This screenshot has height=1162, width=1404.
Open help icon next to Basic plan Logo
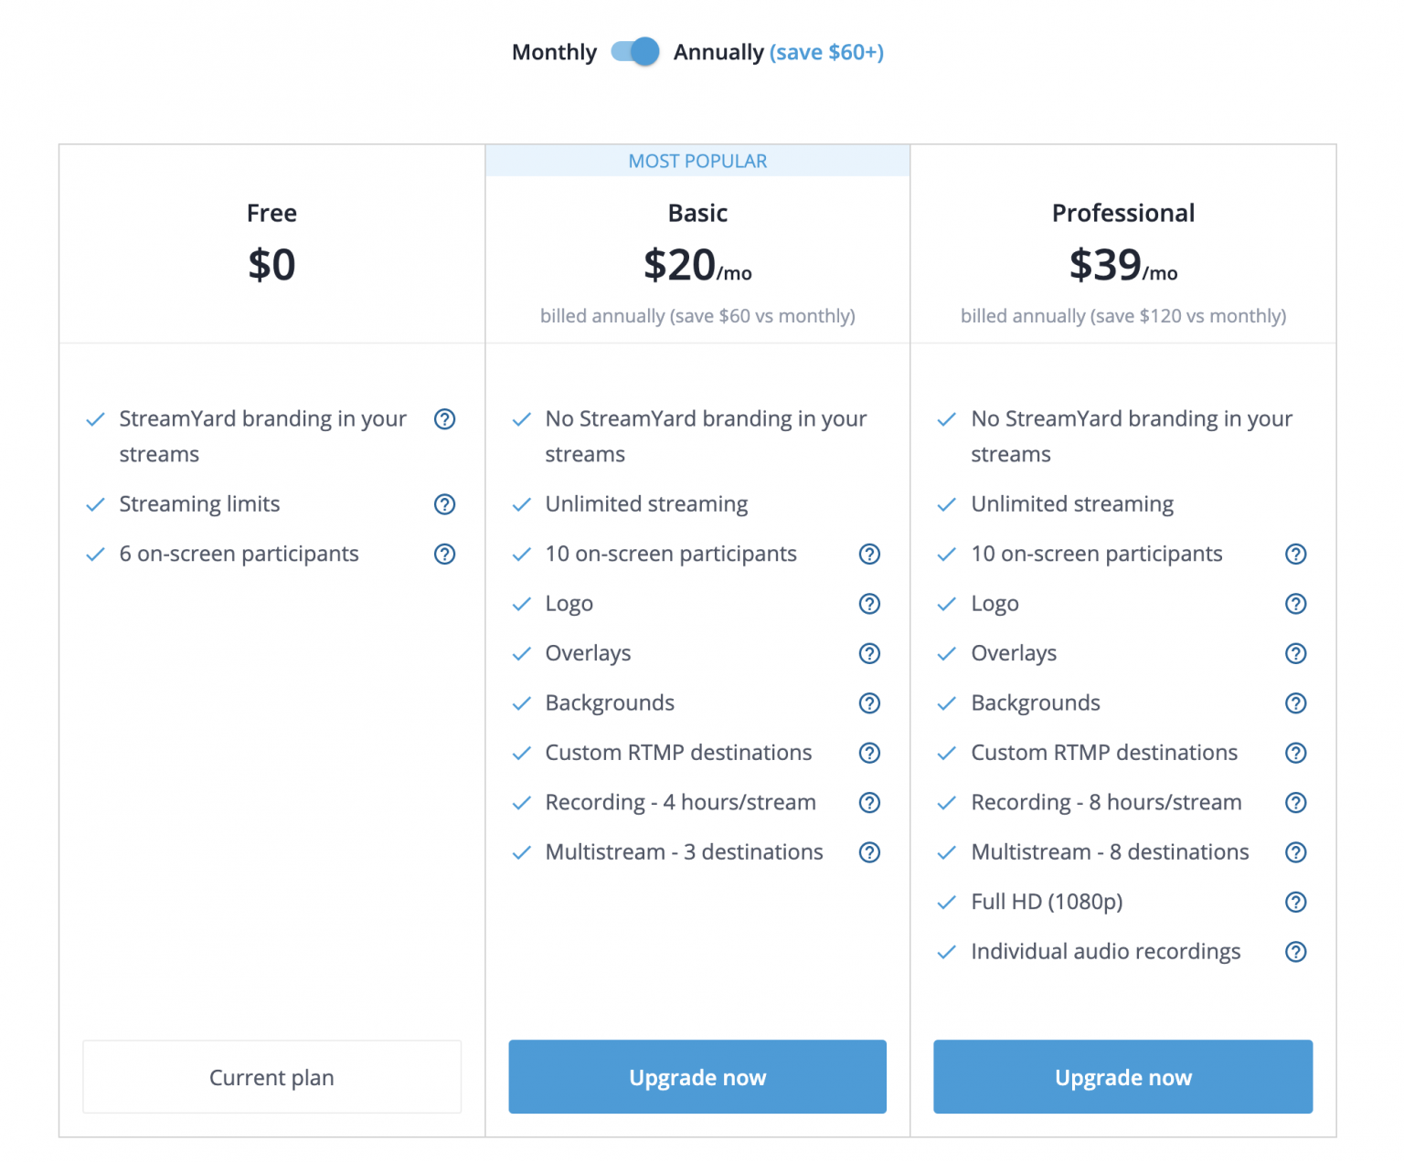pos(870,604)
